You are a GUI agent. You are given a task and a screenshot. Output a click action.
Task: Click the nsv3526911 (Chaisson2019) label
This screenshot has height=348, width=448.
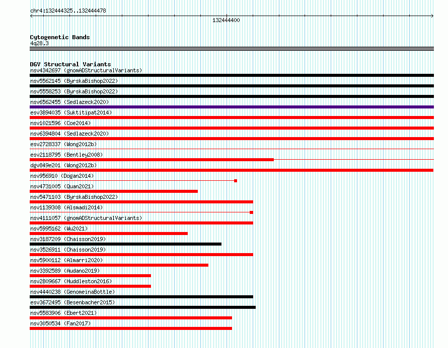tap(68, 250)
